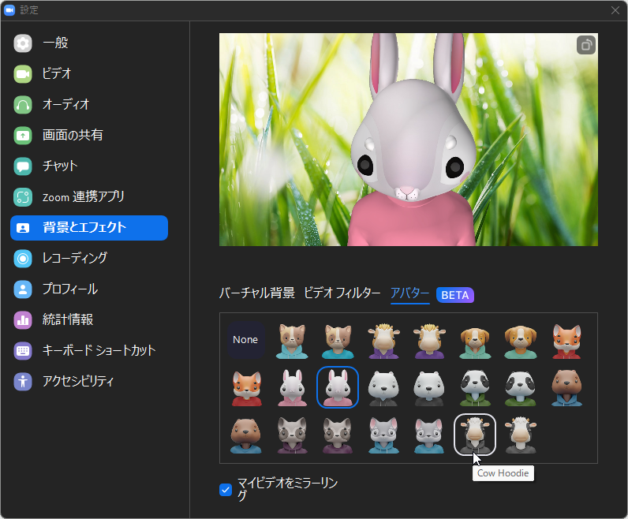Select the rabbit avatar in pink hoodie
This screenshot has height=519, width=628.
pos(292,387)
